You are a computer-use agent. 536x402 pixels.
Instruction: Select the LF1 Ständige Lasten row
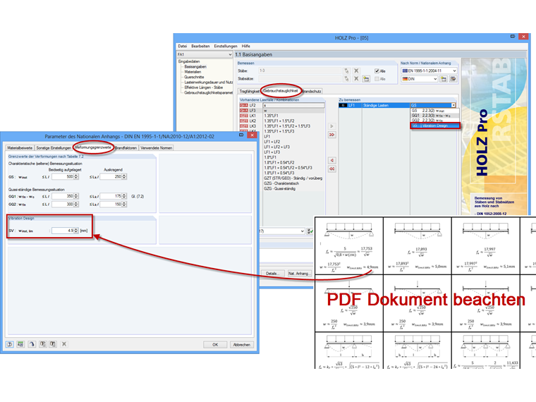(374, 105)
